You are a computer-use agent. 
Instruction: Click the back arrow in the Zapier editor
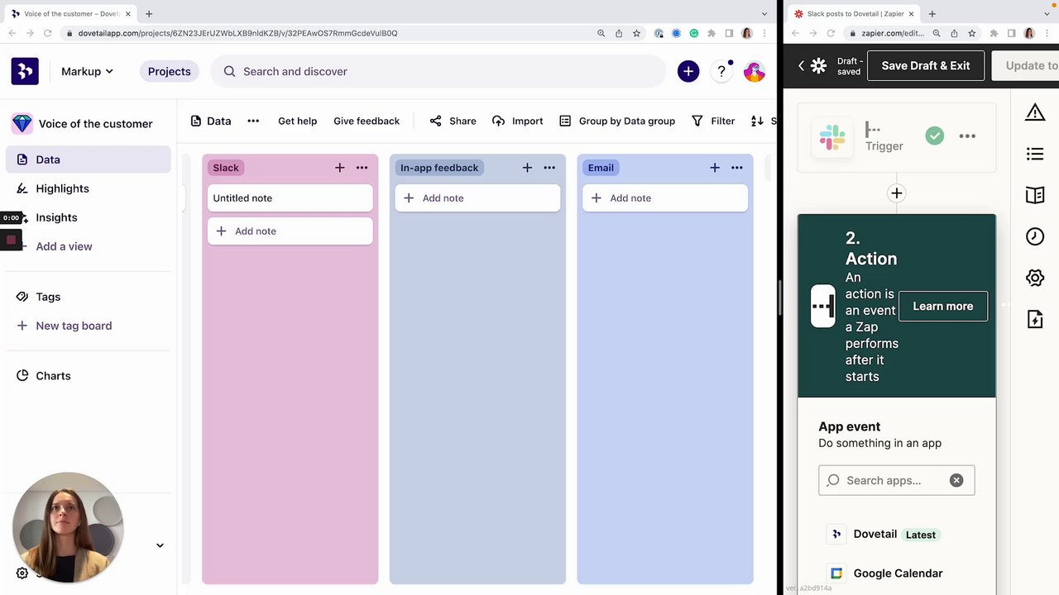(801, 65)
